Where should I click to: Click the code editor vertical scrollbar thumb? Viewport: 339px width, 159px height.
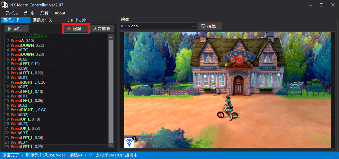pos(111,91)
